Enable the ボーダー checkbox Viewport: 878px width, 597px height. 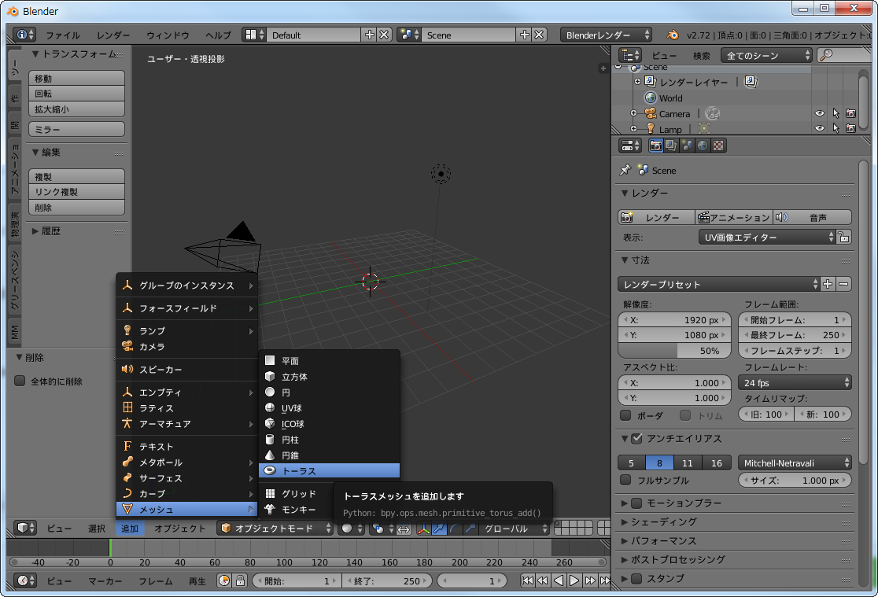point(626,415)
